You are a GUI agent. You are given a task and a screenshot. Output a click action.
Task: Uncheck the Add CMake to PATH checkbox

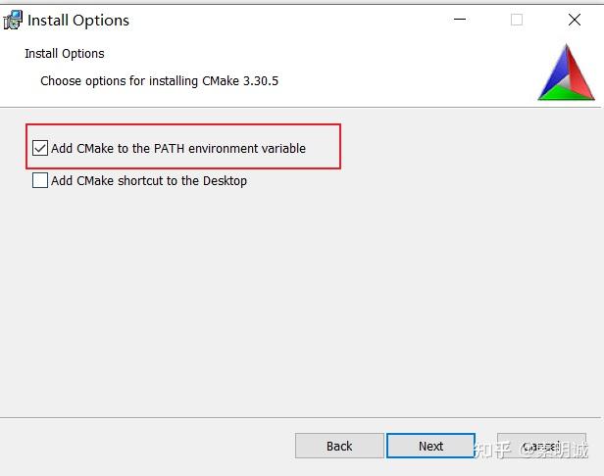[40, 149]
